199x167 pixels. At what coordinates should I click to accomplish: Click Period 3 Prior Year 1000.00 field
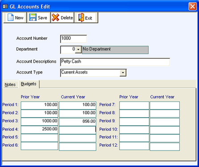39,122
